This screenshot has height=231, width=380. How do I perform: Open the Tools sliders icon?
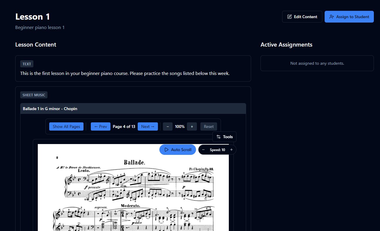tap(219, 137)
